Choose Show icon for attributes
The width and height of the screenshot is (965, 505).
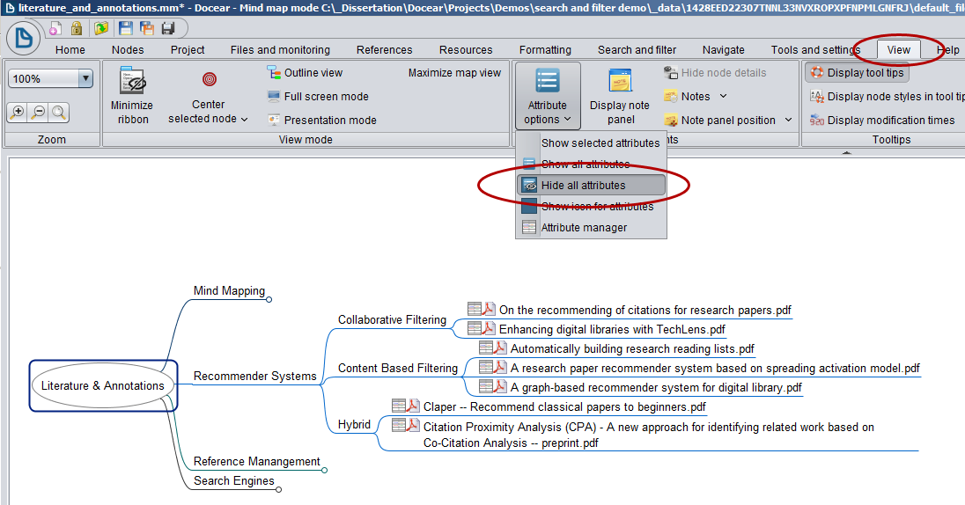[x=591, y=206]
